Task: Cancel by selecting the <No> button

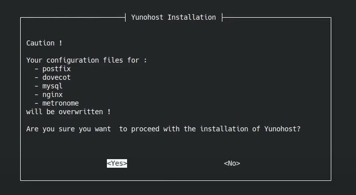Action: pyautogui.click(x=232, y=163)
